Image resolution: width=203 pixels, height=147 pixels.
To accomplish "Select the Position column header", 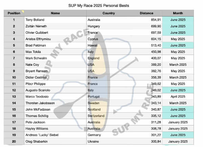I will 14,13.
